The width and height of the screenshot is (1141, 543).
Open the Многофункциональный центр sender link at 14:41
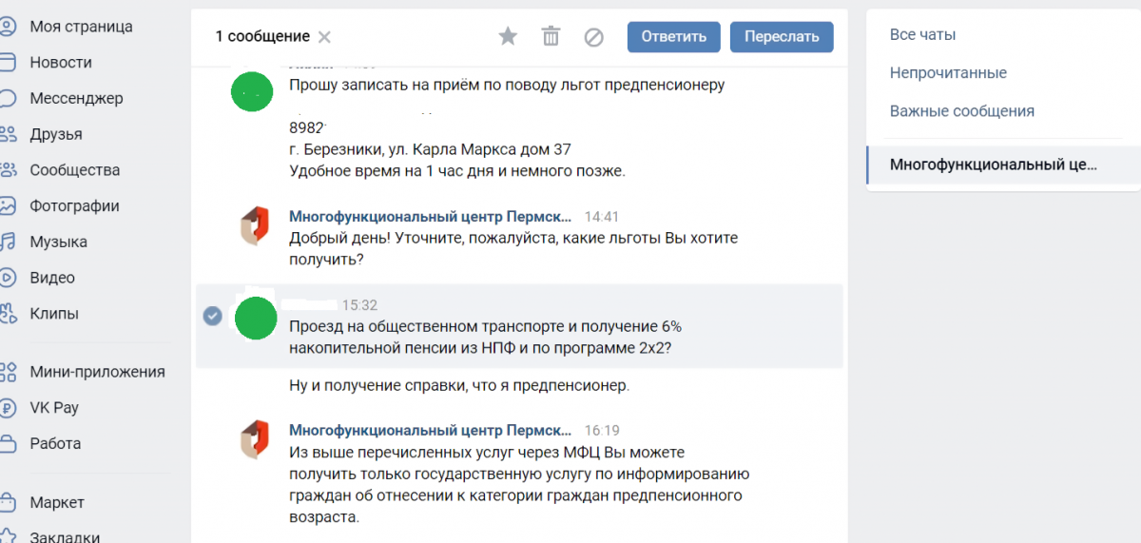point(431,217)
